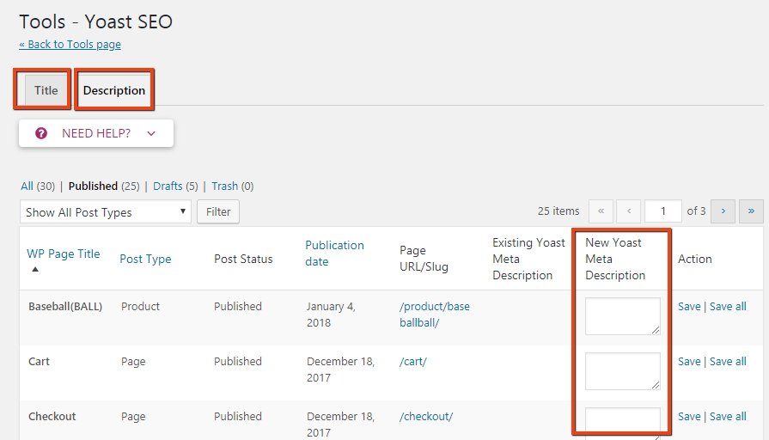The image size is (769, 440).
Task: Open the Trash filter link
Action: 224,186
